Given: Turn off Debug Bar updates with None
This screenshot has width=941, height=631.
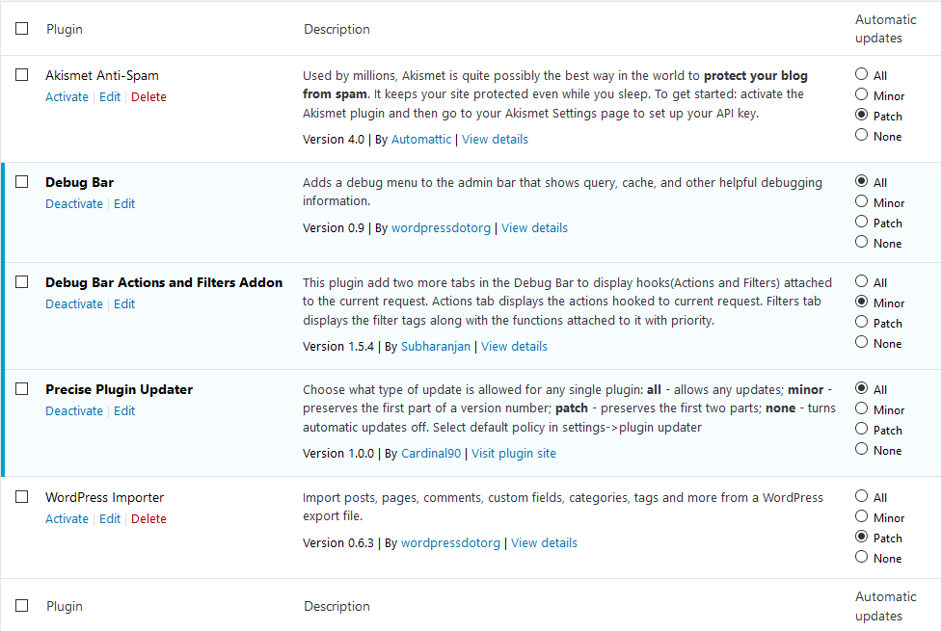Looking at the screenshot, I should pos(861,242).
